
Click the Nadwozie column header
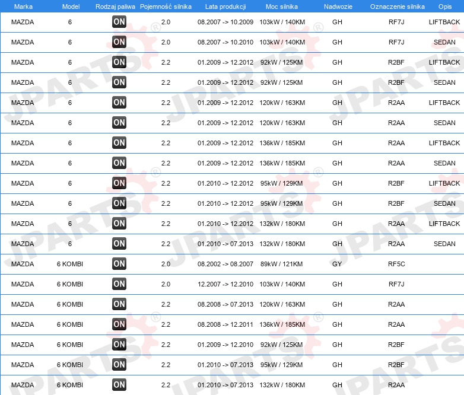pyautogui.click(x=338, y=7)
